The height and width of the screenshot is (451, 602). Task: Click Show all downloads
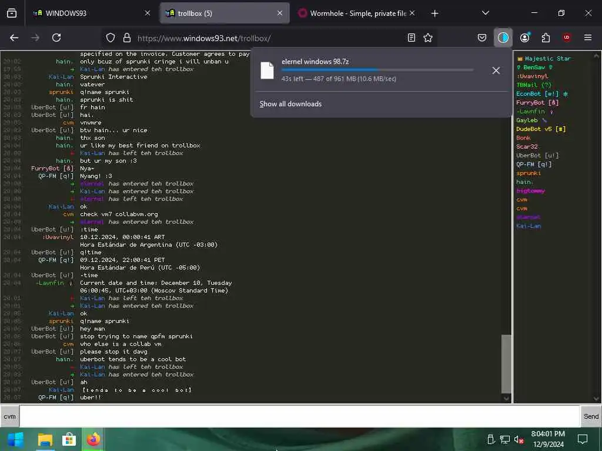click(x=290, y=104)
